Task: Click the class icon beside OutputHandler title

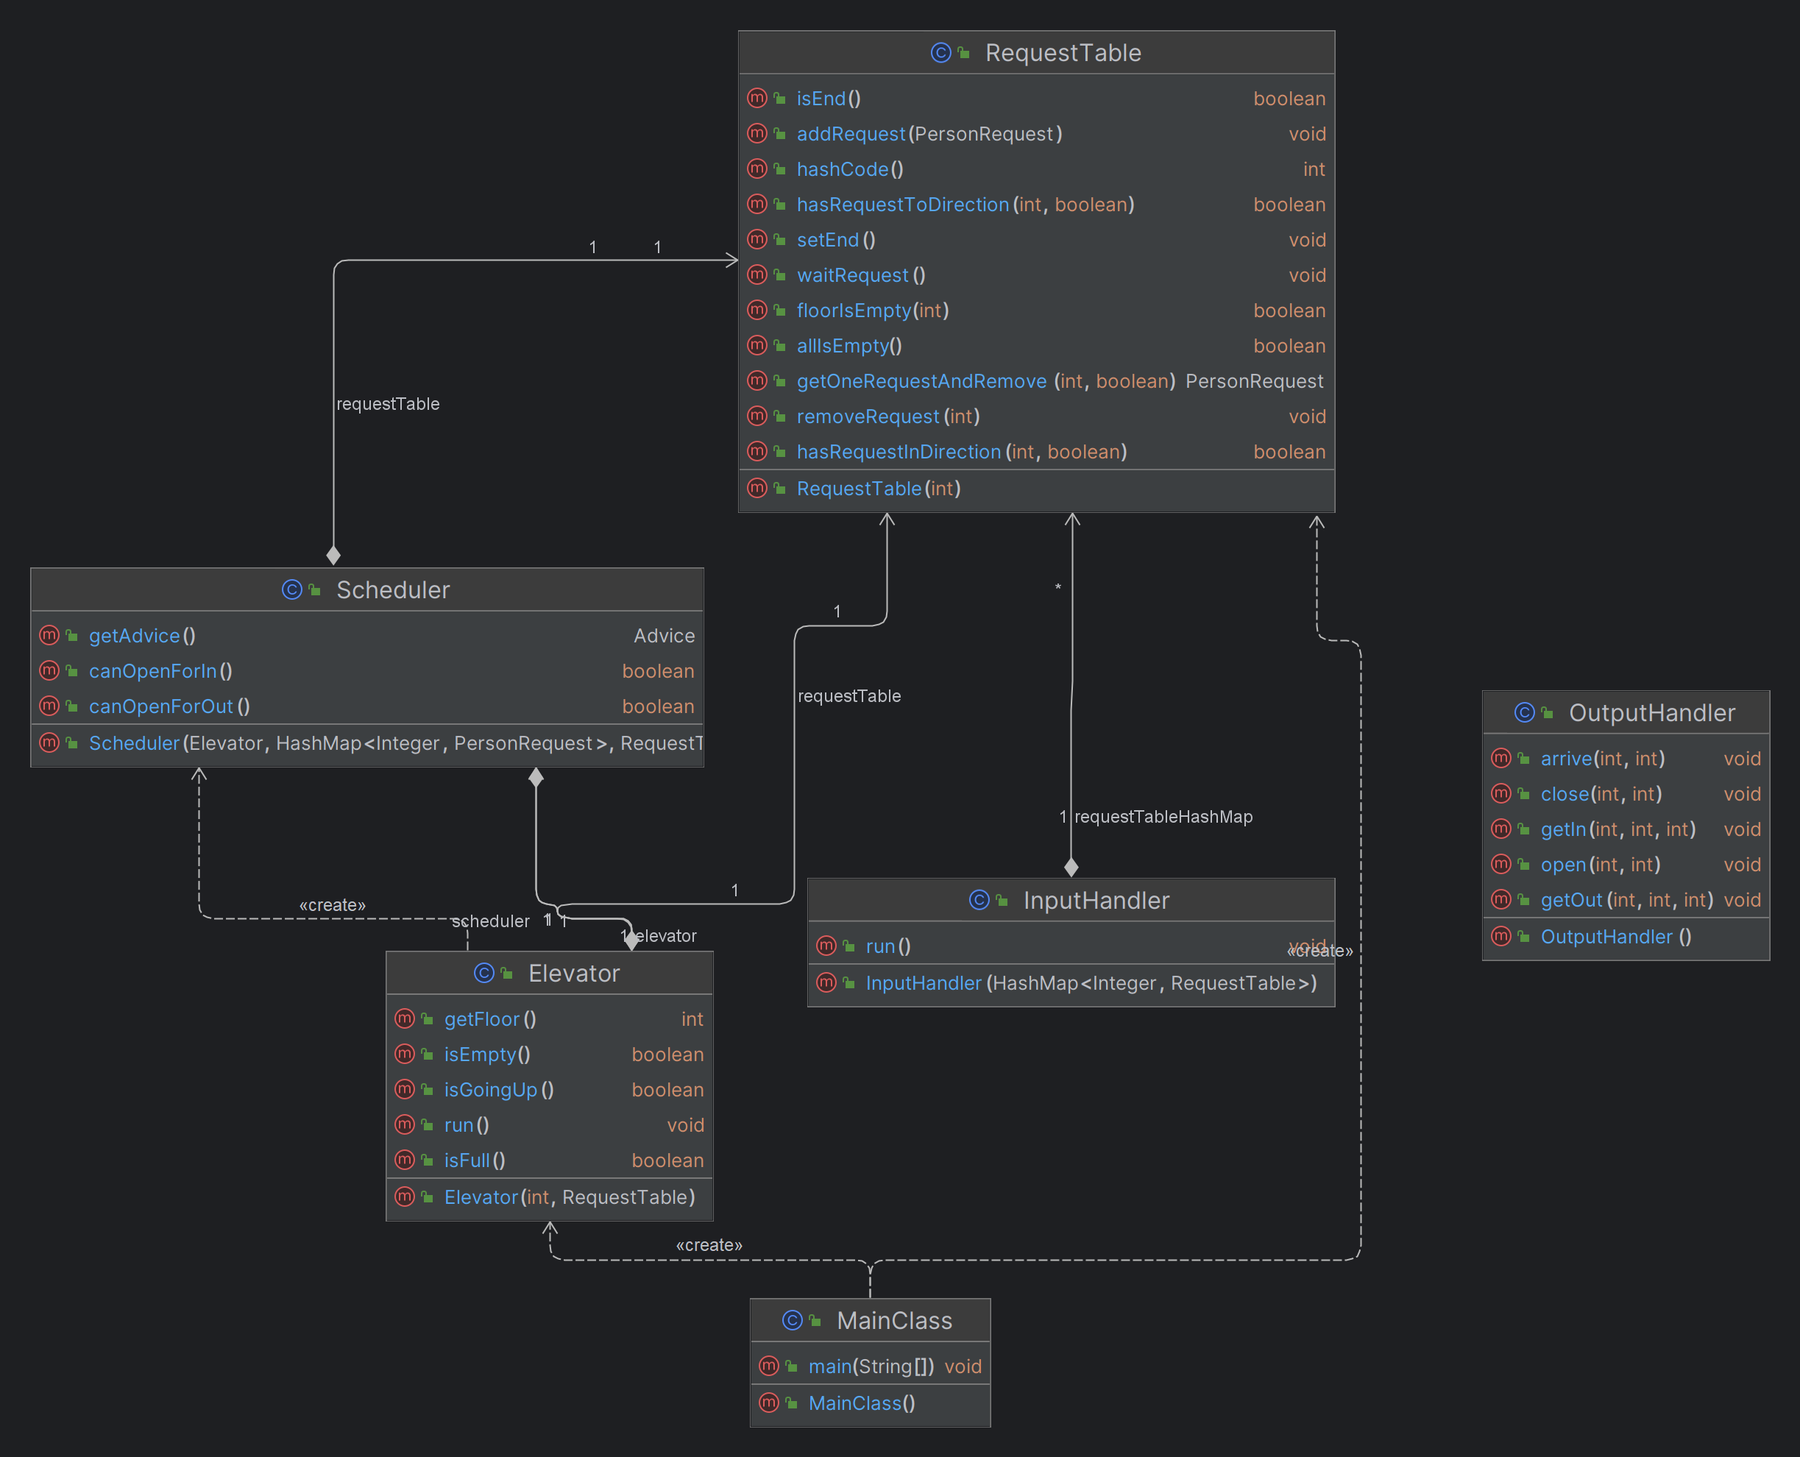Action: pos(1525,712)
